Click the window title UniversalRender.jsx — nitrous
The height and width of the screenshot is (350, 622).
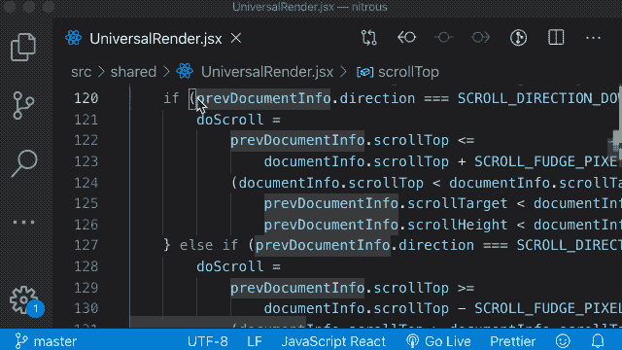(310, 7)
